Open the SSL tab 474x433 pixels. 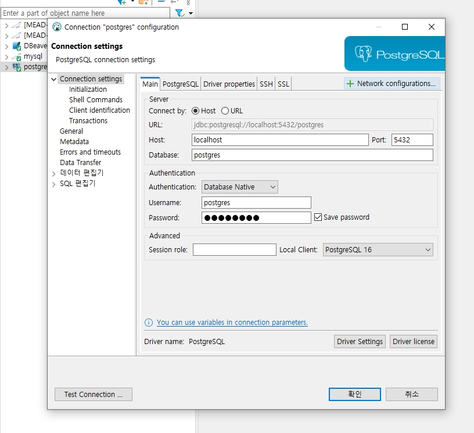point(283,84)
